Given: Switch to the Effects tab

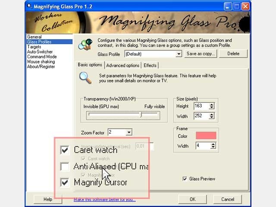Looking at the screenshot, I should click(150, 66).
